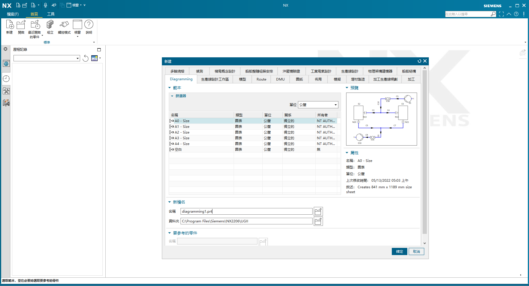529x286 pixels.
Task: Click the history refresh icon
Action: click(86, 58)
